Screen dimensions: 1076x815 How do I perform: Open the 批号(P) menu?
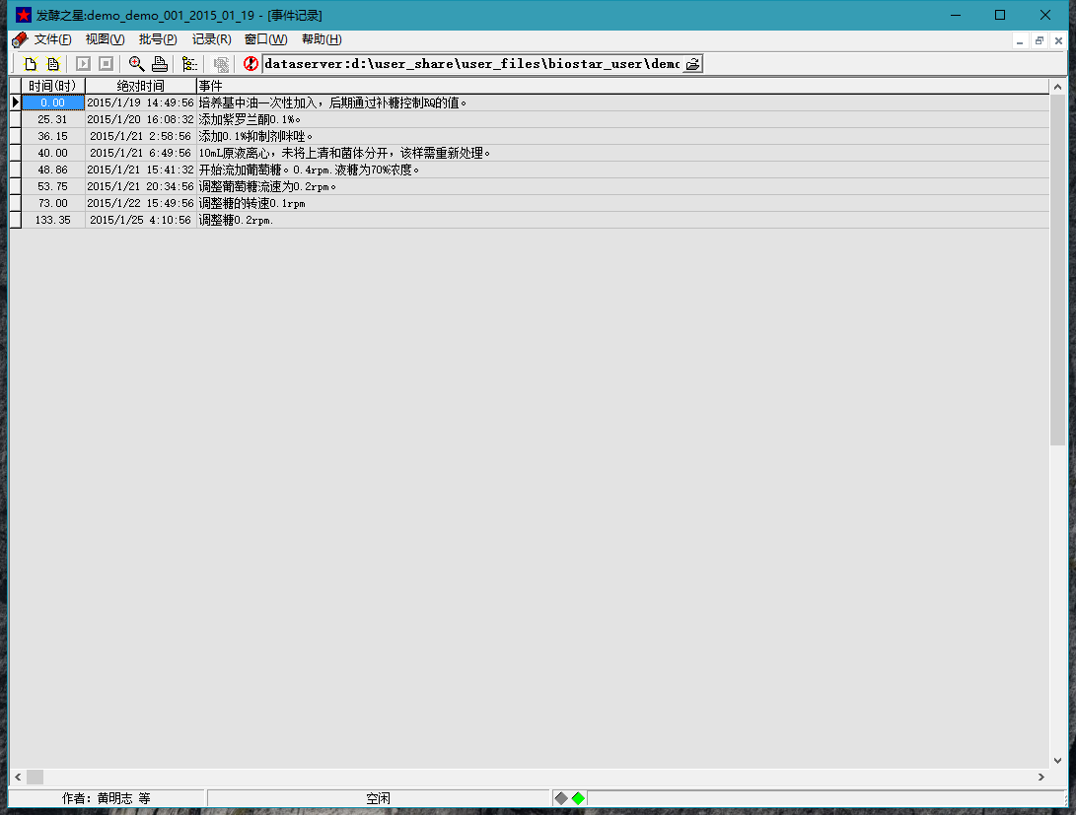158,39
